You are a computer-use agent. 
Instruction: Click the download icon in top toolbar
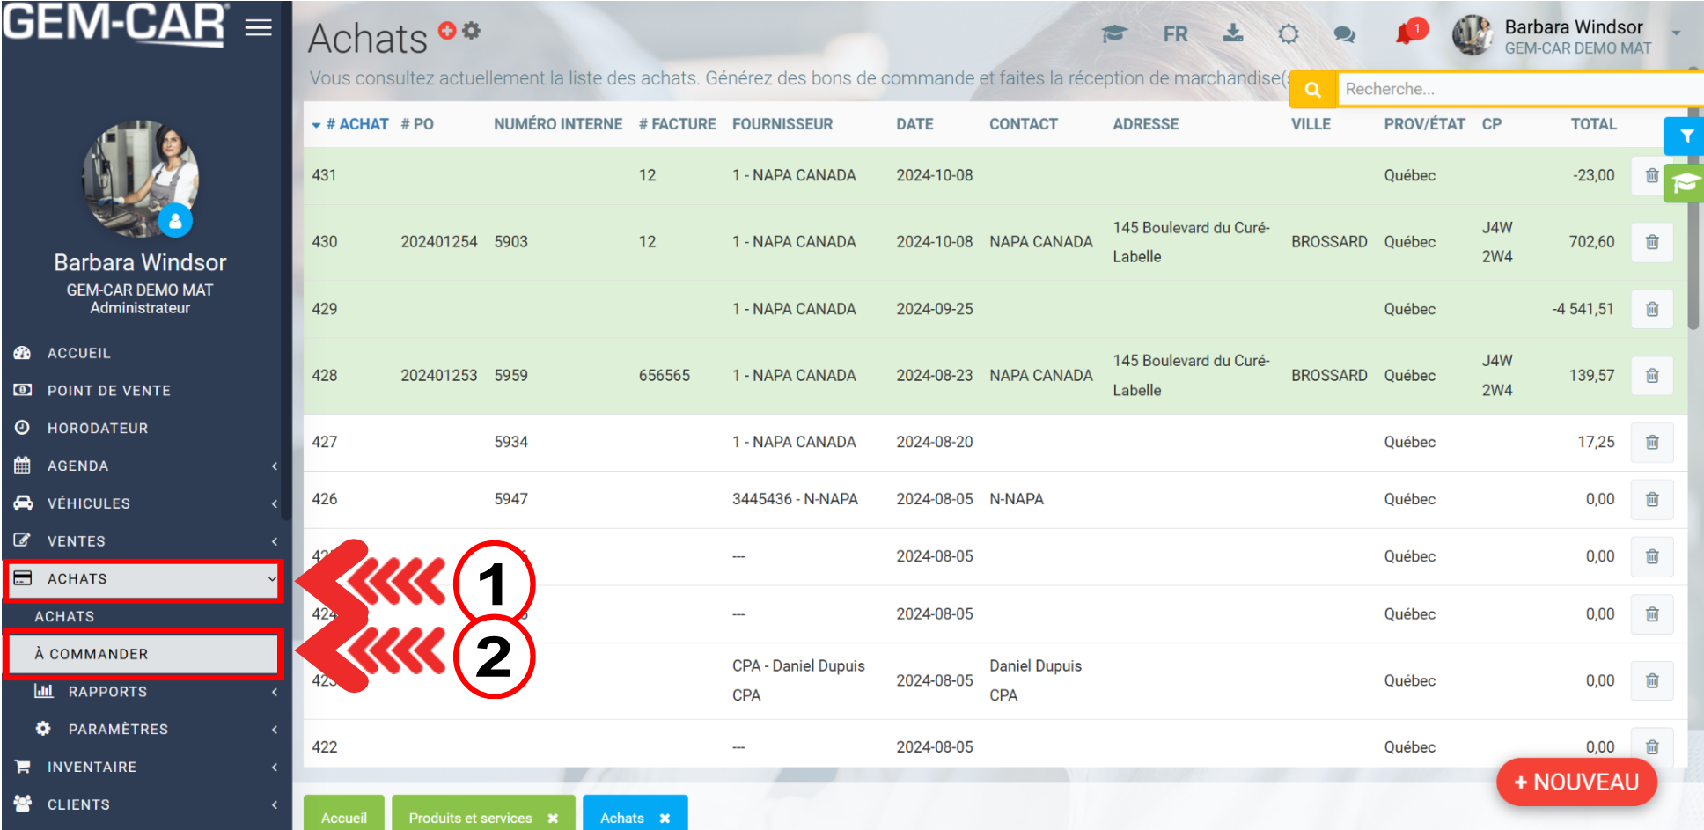click(x=1233, y=33)
